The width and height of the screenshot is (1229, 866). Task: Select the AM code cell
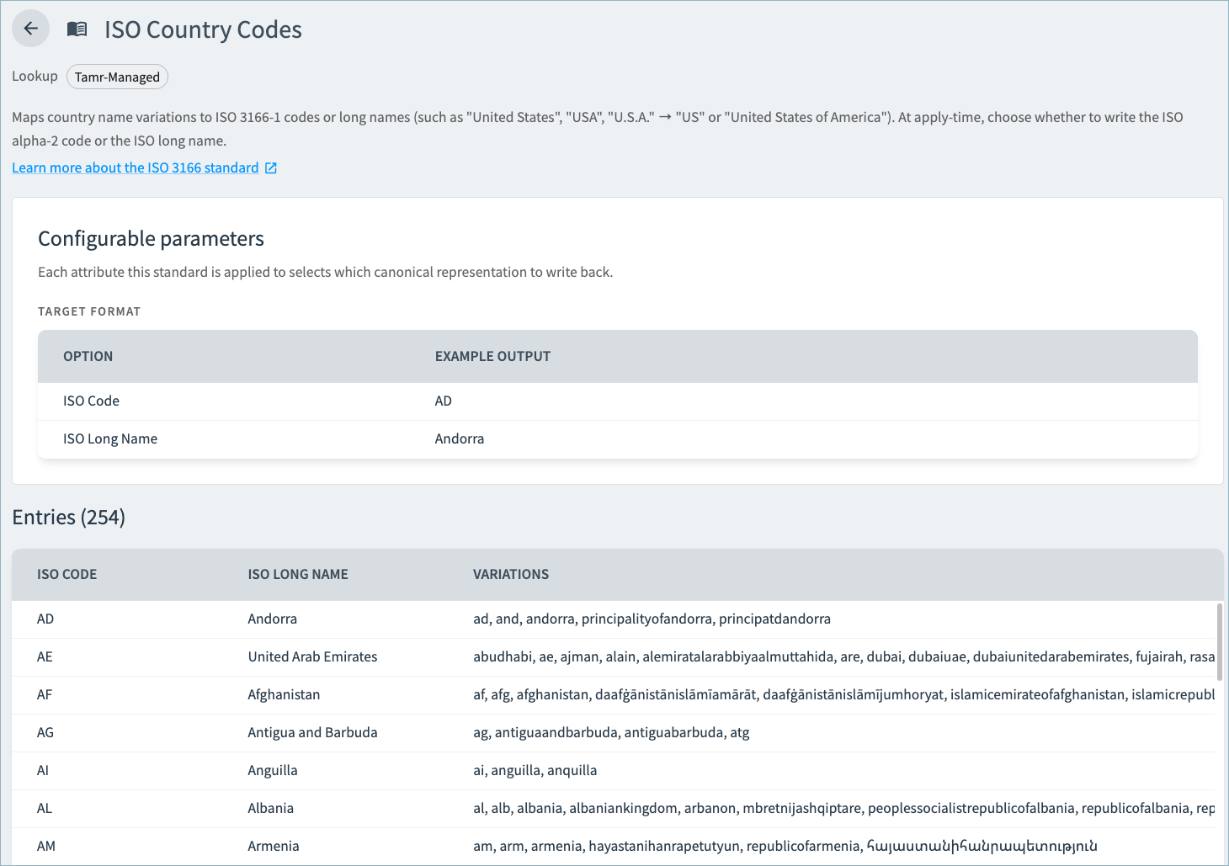pos(46,846)
